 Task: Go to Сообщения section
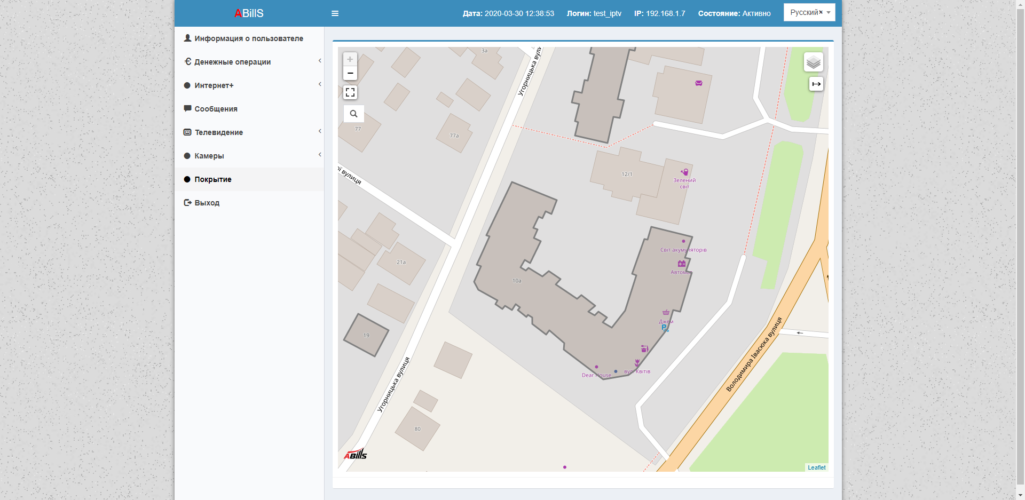(x=216, y=109)
